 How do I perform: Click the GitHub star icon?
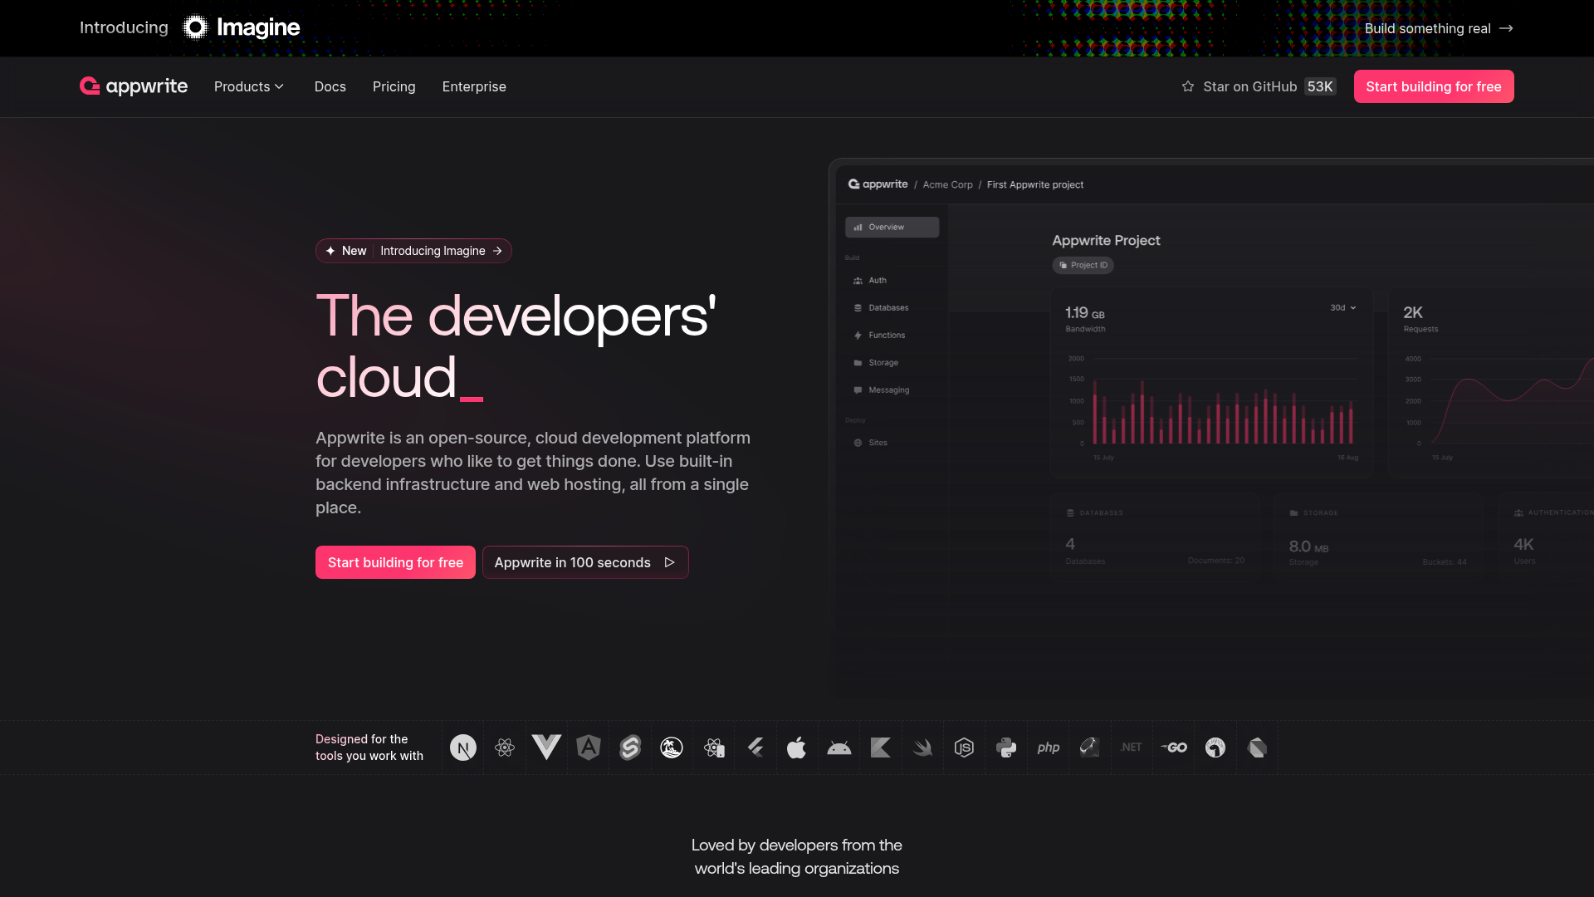(1188, 86)
